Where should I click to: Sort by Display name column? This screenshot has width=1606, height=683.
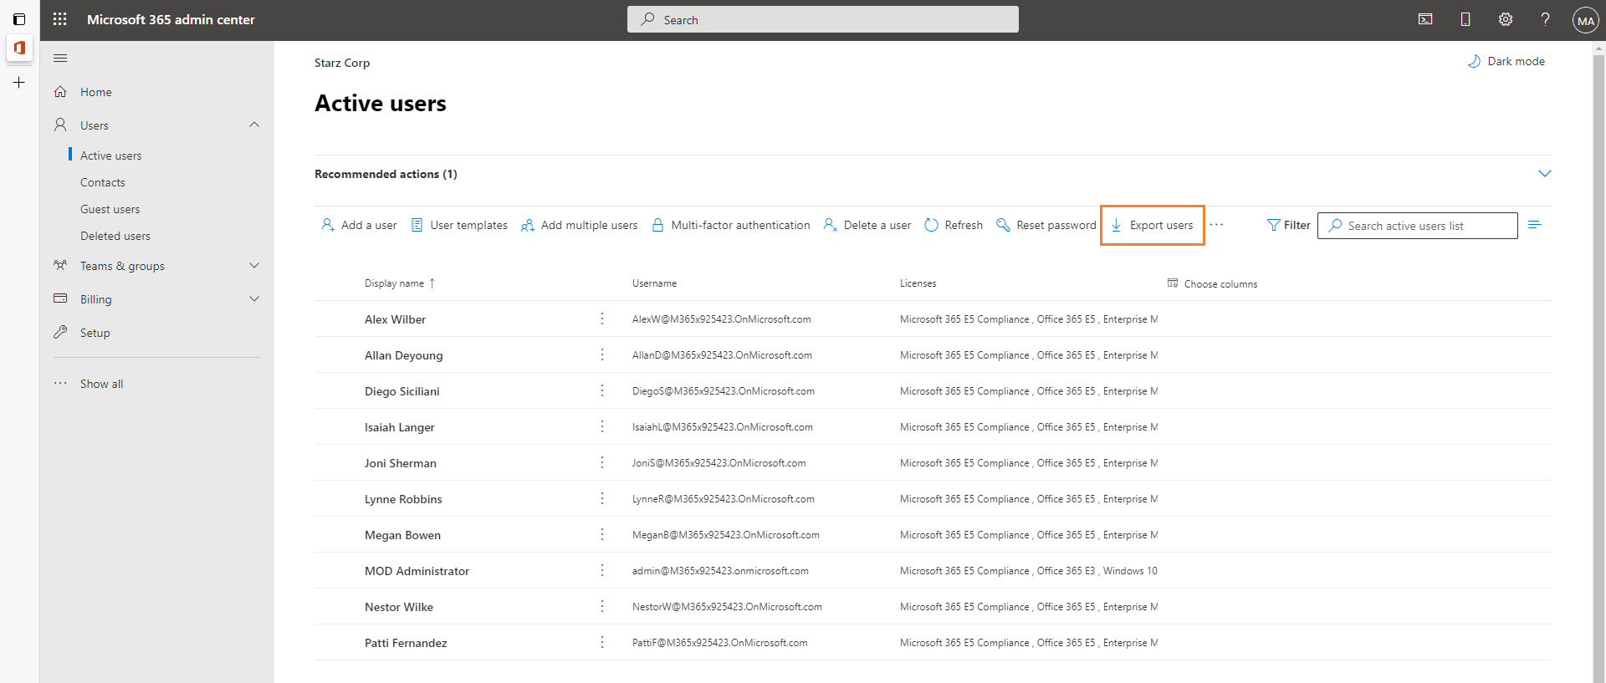[400, 283]
